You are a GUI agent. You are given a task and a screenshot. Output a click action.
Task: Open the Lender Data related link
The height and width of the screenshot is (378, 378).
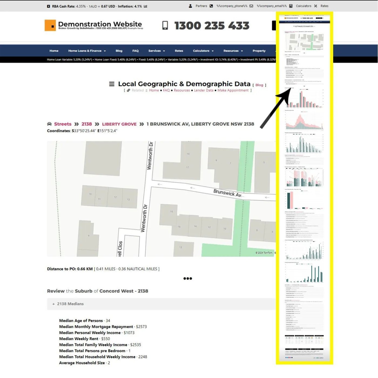(x=203, y=90)
